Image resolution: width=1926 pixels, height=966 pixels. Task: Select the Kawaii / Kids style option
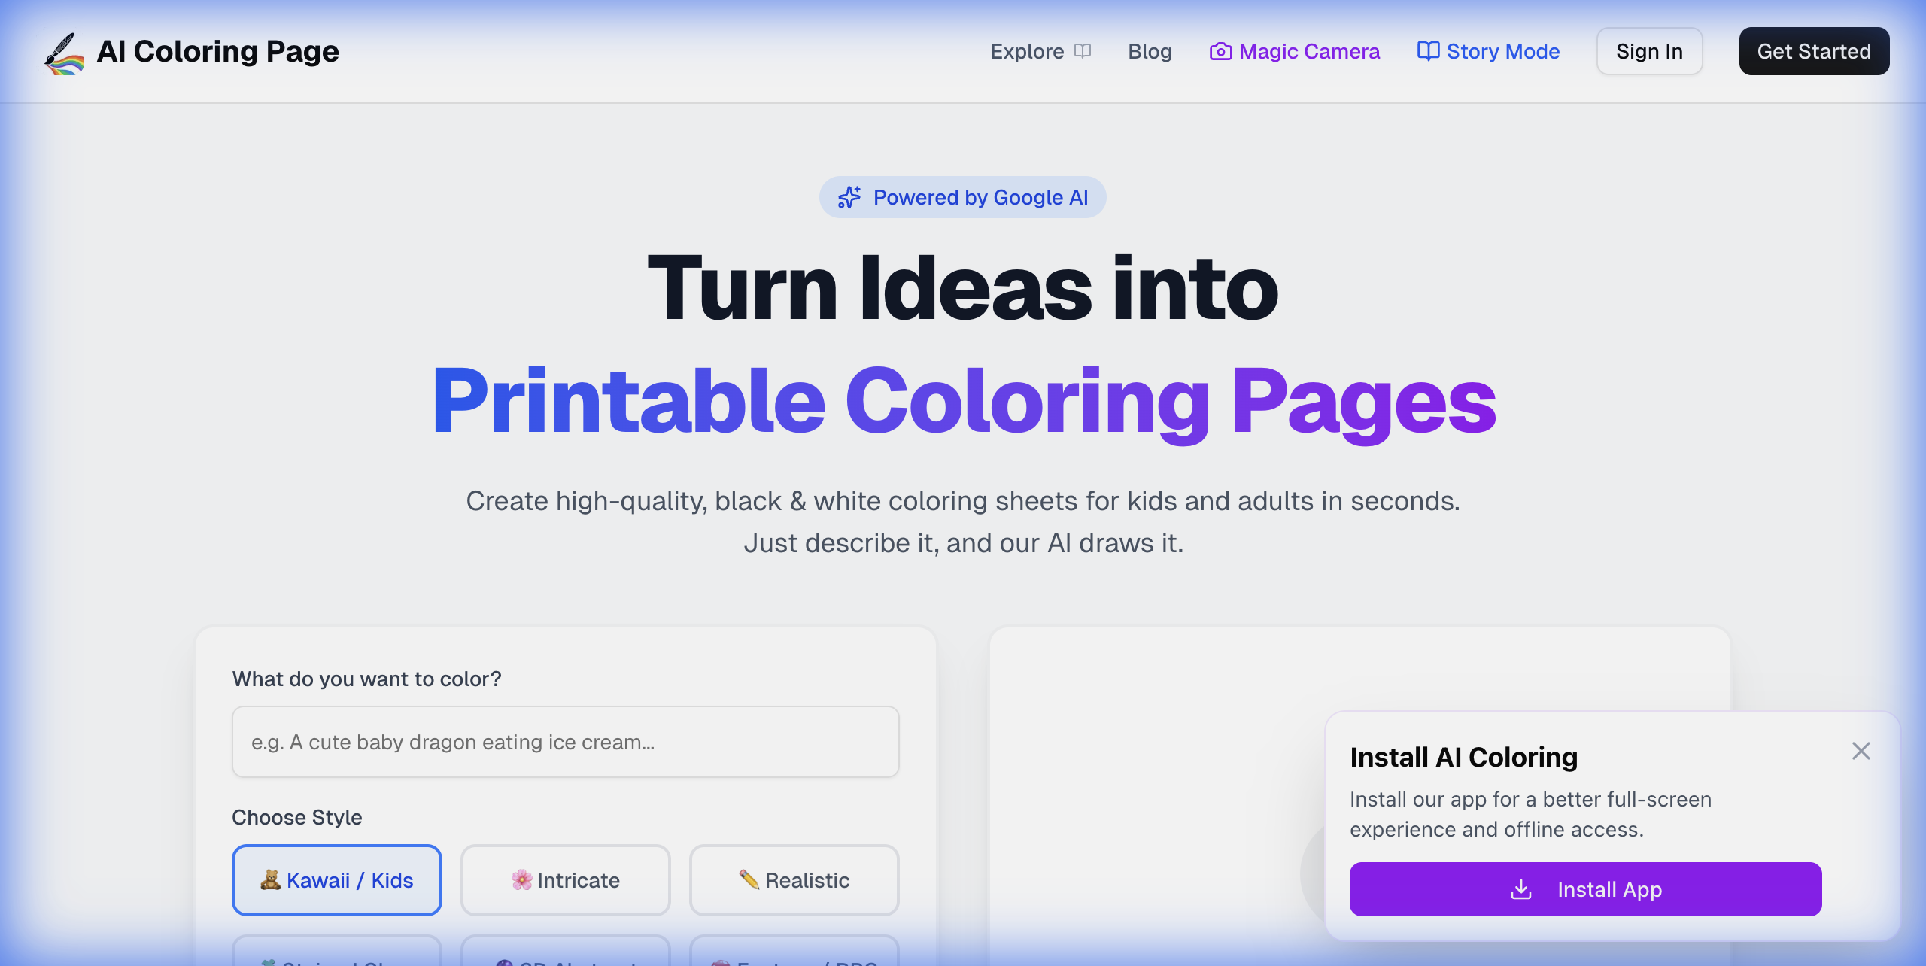[x=337, y=880]
